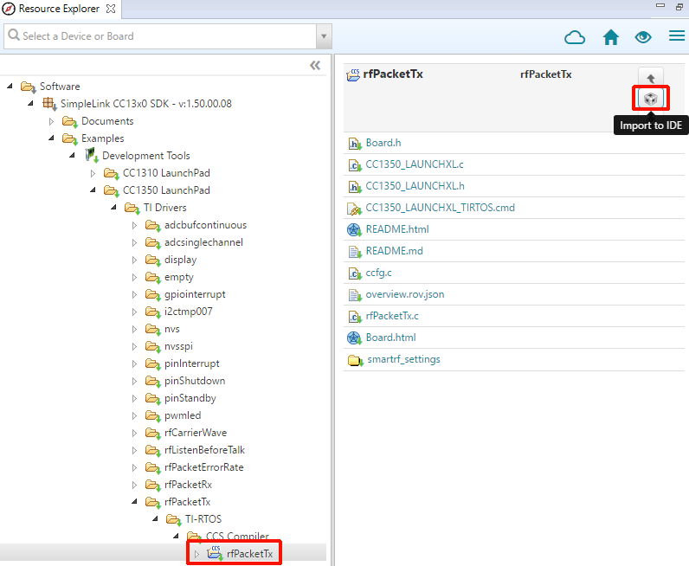Viewport: 689px width, 566px height.
Task: Click the Board.h header file icon
Action: (x=354, y=144)
